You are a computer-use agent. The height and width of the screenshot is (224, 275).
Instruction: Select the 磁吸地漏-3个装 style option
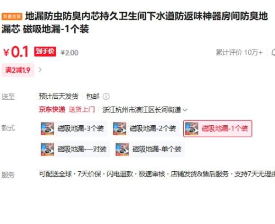coord(73,128)
